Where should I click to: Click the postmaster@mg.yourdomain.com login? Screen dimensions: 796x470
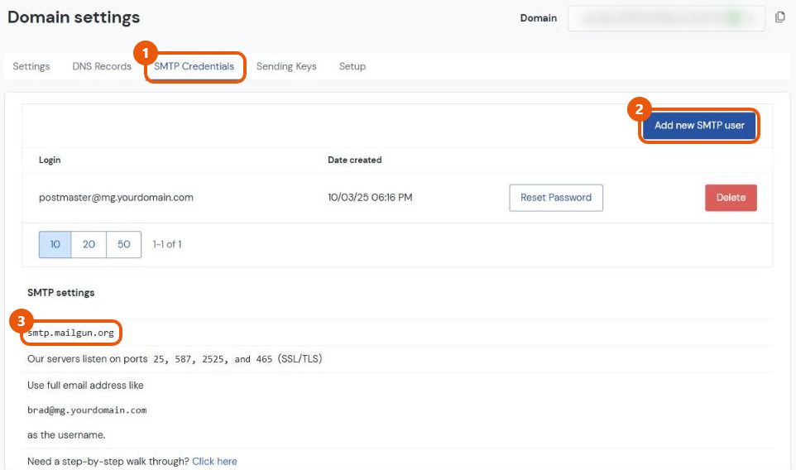pos(116,198)
